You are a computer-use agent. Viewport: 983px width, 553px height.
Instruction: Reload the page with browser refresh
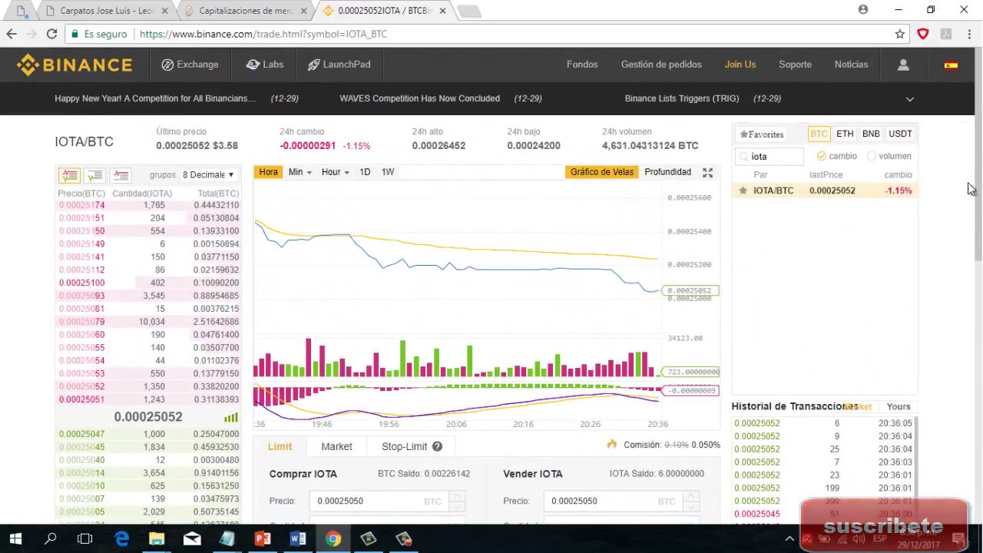tap(51, 34)
